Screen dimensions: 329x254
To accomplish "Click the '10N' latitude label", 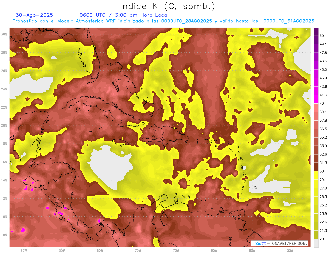I will pyautogui.click(x=4, y=217).
